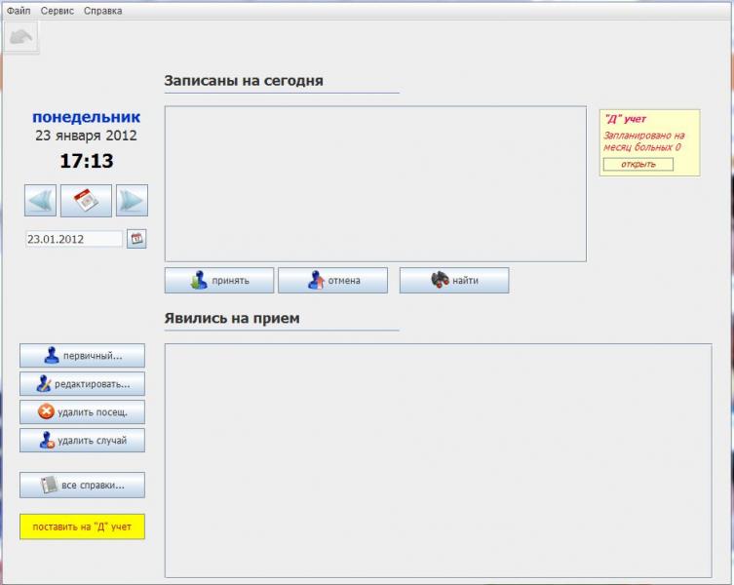Screen dimensions: 734x585
Task: Open редактировать edit visit button
Action: (x=83, y=384)
